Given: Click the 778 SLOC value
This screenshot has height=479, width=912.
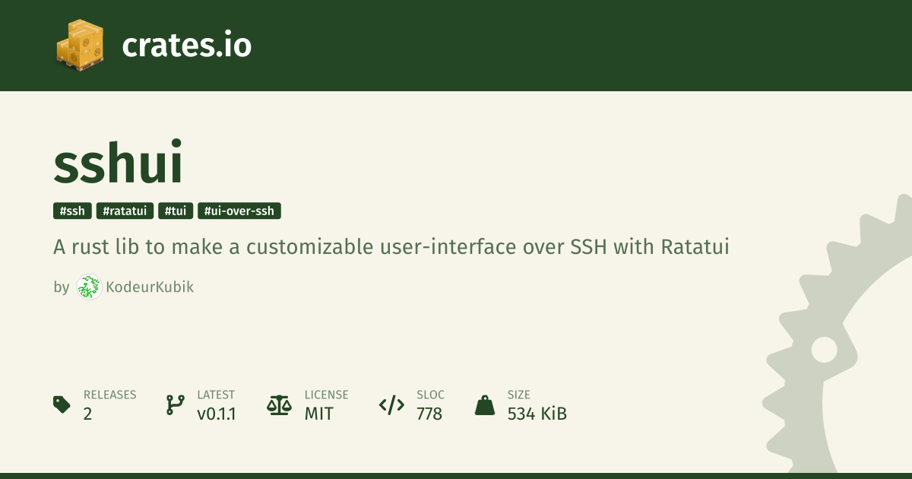Looking at the screenshot, I should point(429,414).
